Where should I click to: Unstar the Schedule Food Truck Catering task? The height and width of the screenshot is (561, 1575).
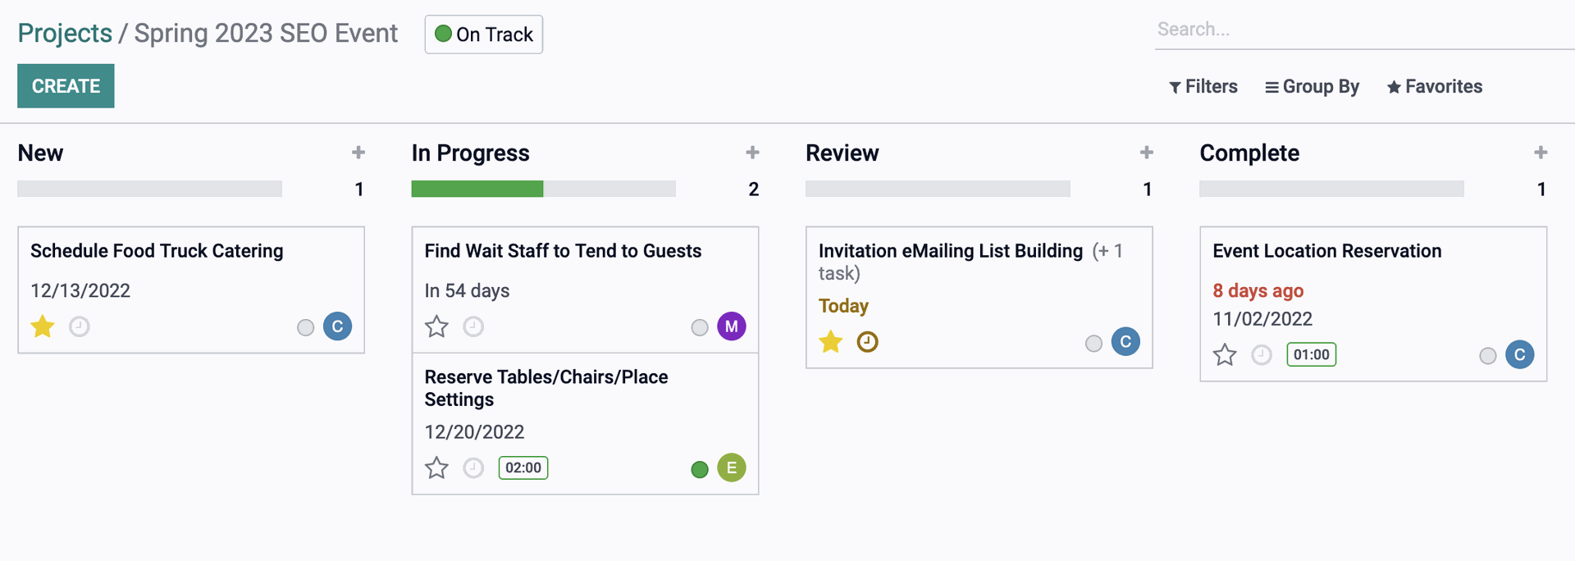tap(43, 326)
